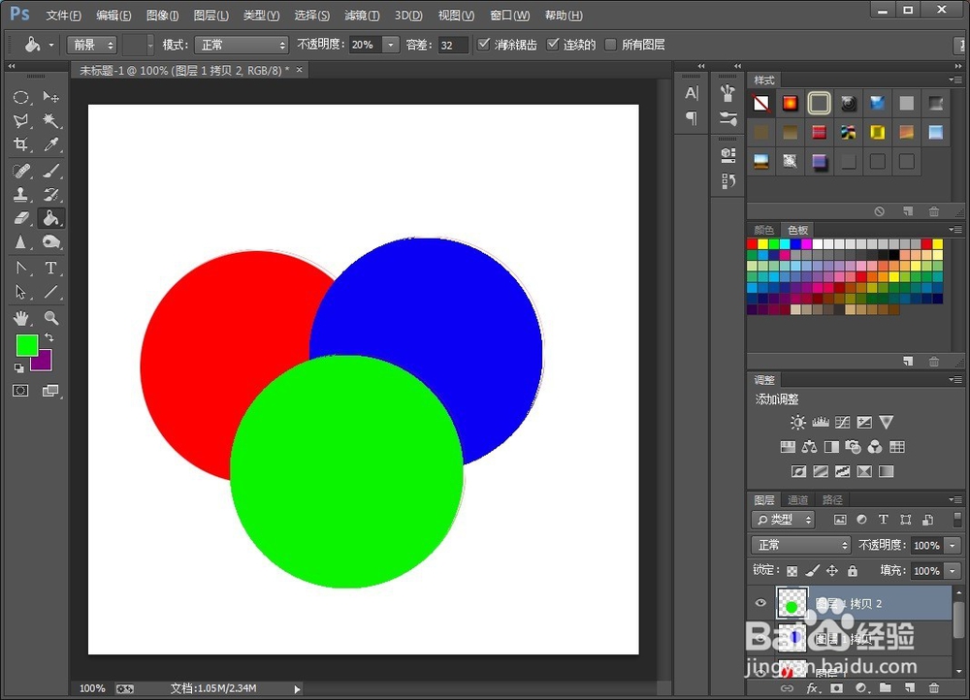970x700 pixels.
Task: Toggle lock all for layer
Action: pos(853,571)
